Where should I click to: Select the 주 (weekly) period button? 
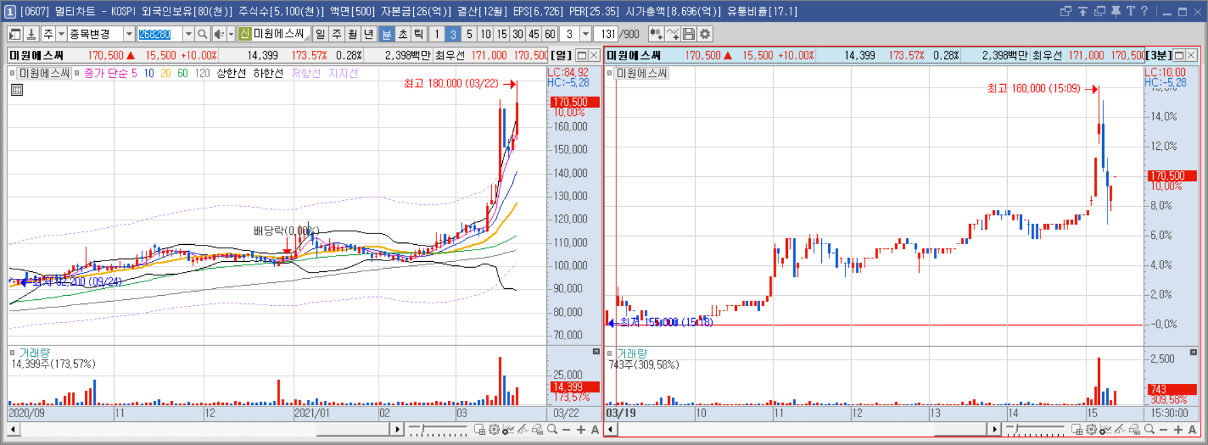pos(337,34)
